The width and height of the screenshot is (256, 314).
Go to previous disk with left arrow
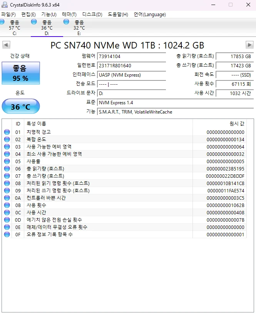click(6, 45)
